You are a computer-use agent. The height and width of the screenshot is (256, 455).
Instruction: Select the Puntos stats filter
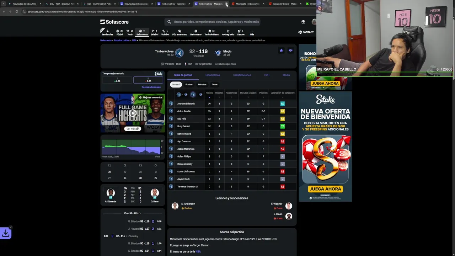click(189, 85)
